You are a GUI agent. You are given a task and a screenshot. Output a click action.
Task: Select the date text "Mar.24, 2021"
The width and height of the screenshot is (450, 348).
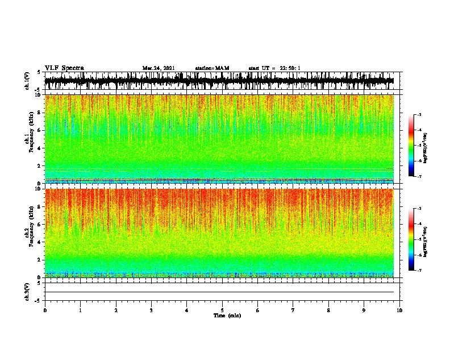159,68
